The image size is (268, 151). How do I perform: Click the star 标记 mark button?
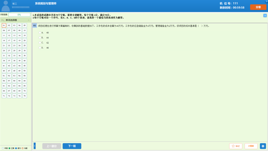(236, 146)
